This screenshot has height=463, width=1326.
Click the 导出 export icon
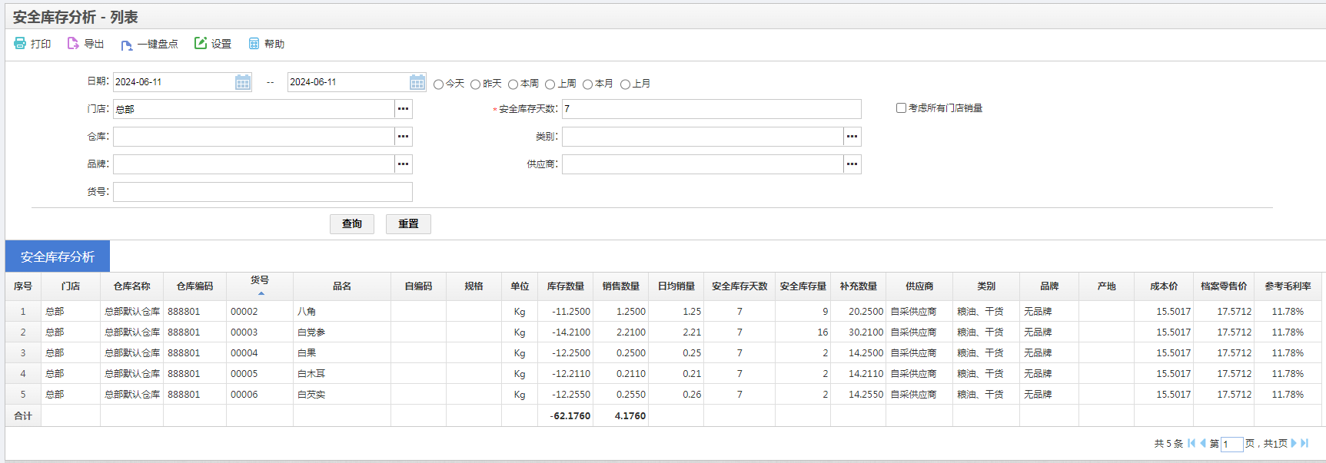73,44
